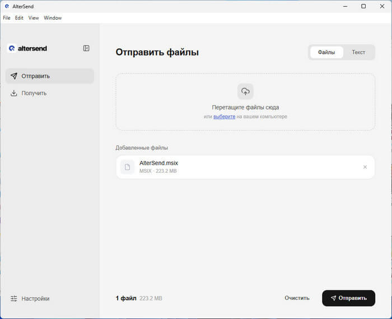Close the AlterSend window
This screenshot has height=319, width=392.
pos(382,6)
